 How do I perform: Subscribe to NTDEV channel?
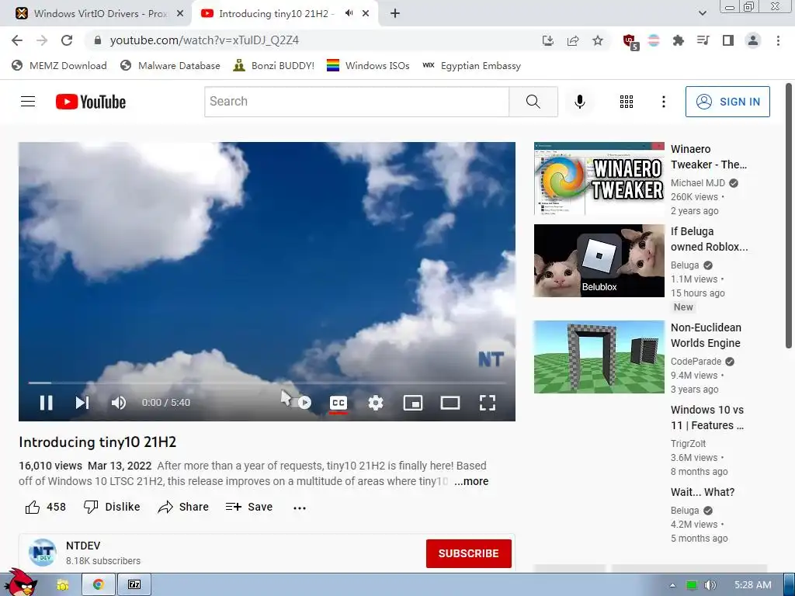(468, 553)
